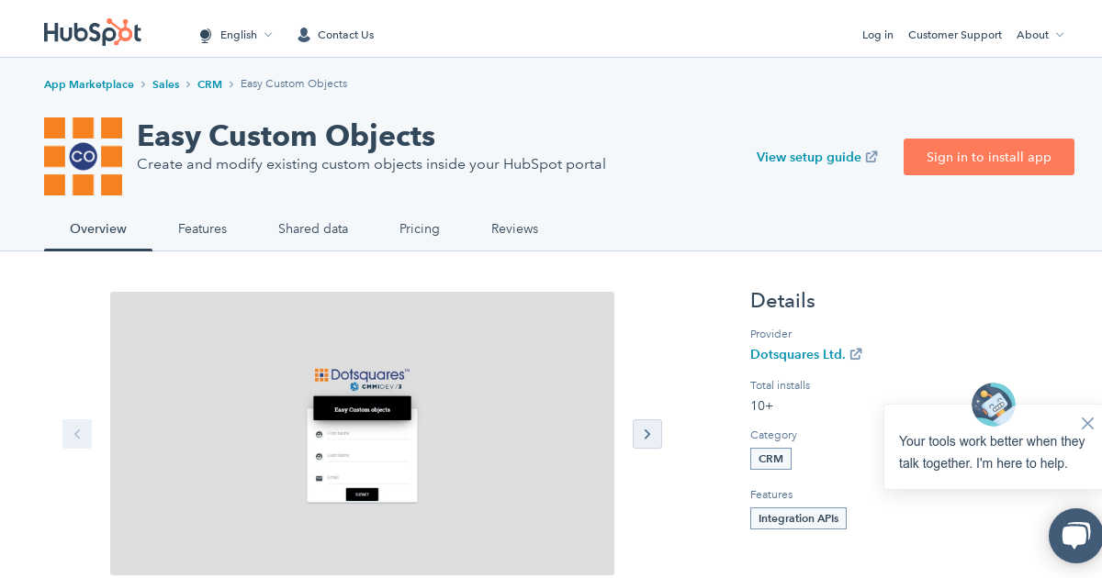The image size is (1102, 578).
Task: Dismiss the chat helper popup with the X
Action: tap(1087, 423)
